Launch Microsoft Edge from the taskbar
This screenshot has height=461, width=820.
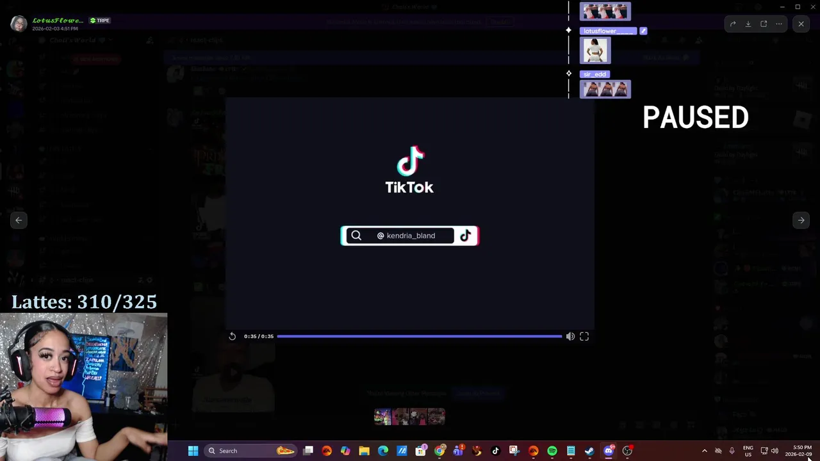click(383, 451)
